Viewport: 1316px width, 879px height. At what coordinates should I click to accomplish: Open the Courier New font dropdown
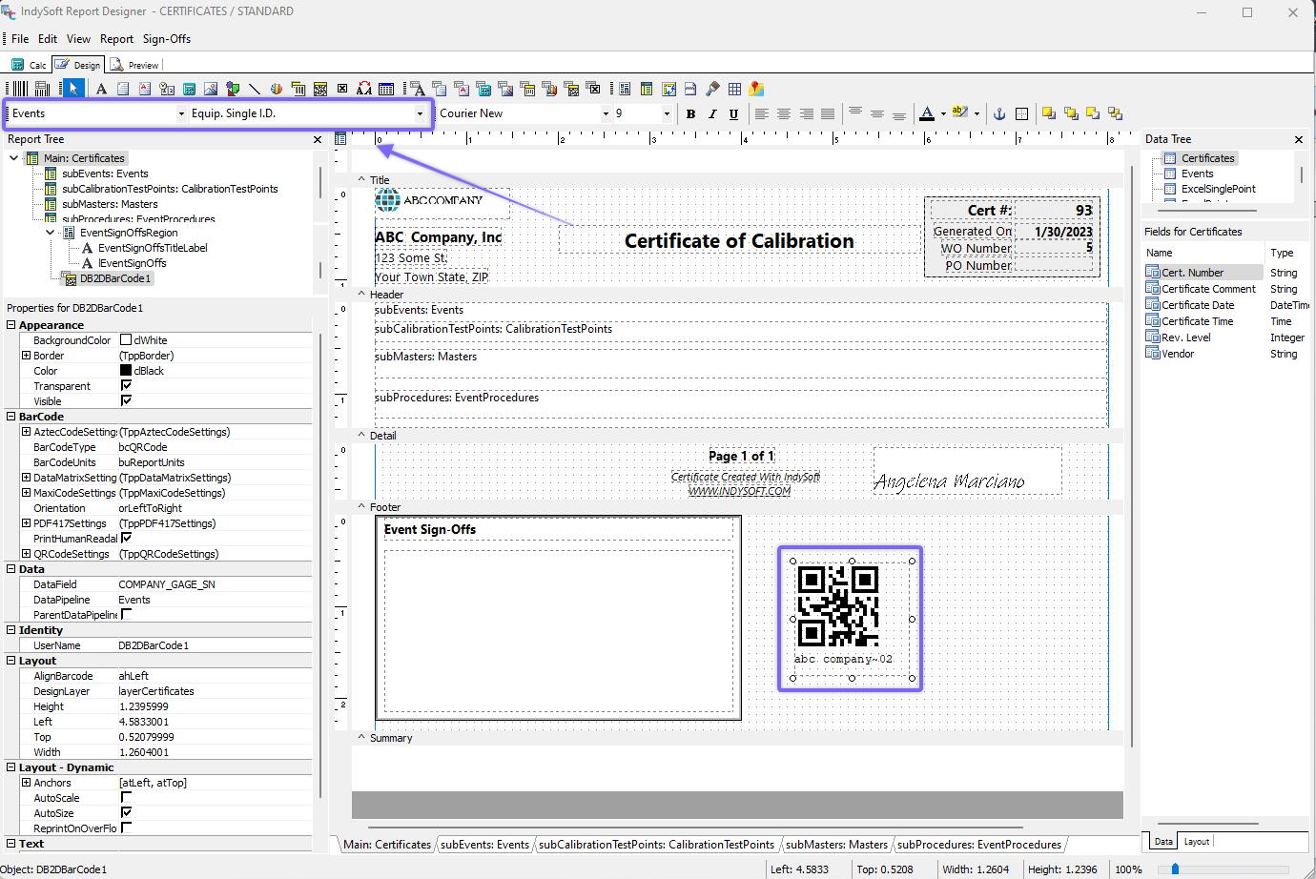click(x=605, y=113)
